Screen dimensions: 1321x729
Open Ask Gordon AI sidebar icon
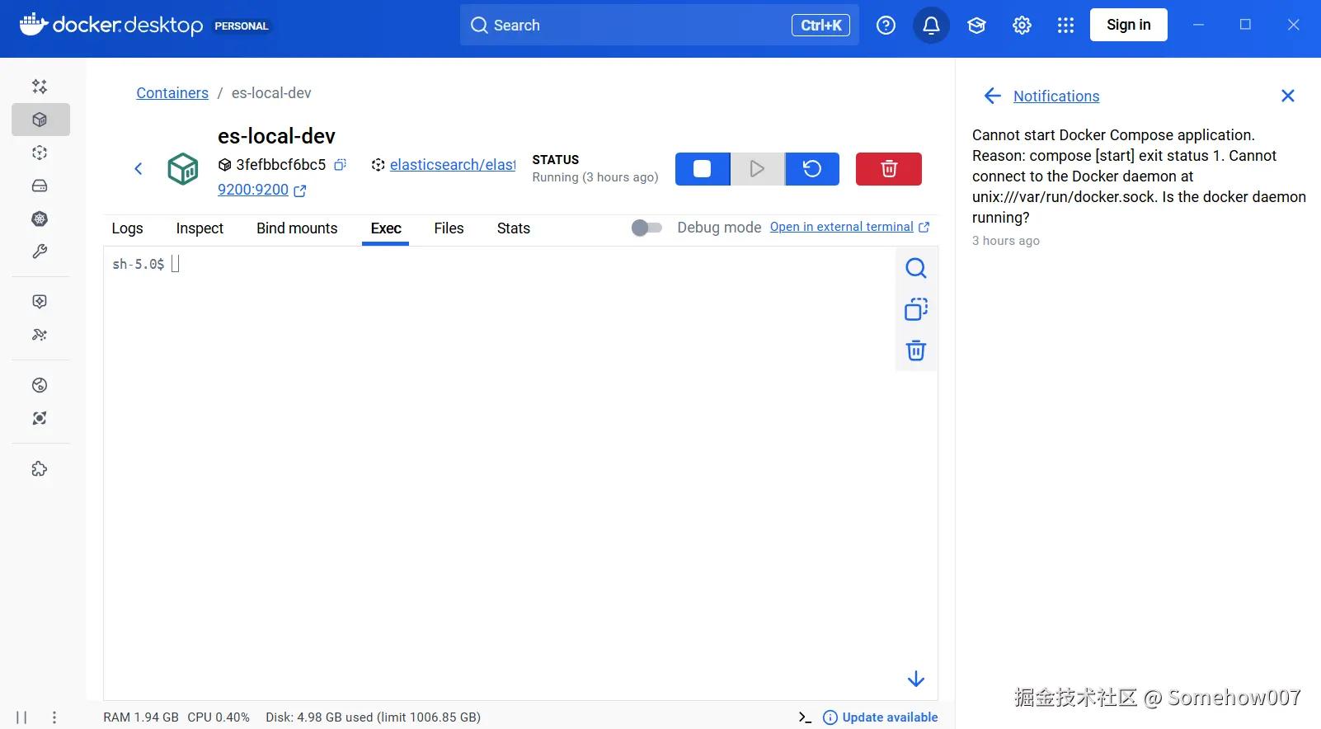[40, 87]
